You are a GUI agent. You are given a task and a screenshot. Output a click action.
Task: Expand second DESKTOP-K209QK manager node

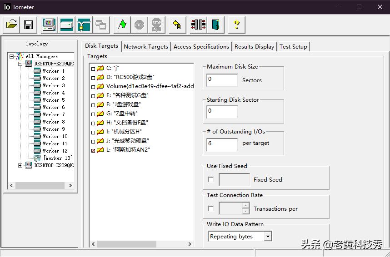pos(20,165)
